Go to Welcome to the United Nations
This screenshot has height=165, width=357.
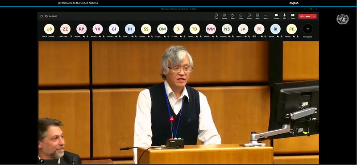tap(78, 3)
